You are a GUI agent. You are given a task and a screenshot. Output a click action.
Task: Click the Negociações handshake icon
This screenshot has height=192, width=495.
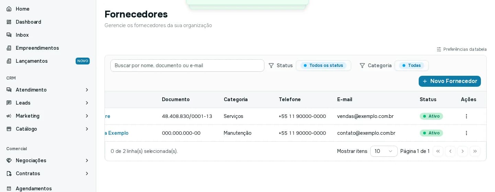click(9, 160)
